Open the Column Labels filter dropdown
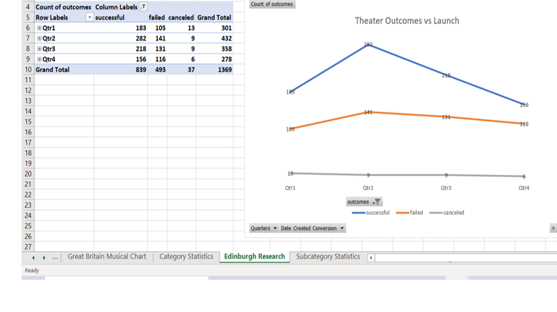 pos(143,7)
